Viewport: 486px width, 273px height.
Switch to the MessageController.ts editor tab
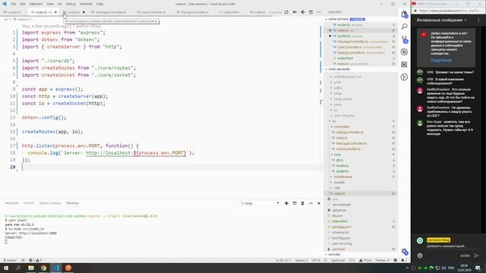tap(109, 12)
